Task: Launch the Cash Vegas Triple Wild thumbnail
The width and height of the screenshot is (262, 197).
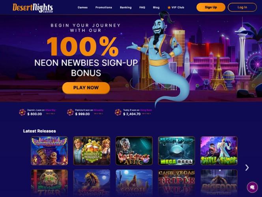Action: 176,183
